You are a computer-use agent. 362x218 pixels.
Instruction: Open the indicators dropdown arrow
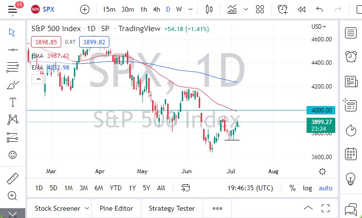(246, 9)
